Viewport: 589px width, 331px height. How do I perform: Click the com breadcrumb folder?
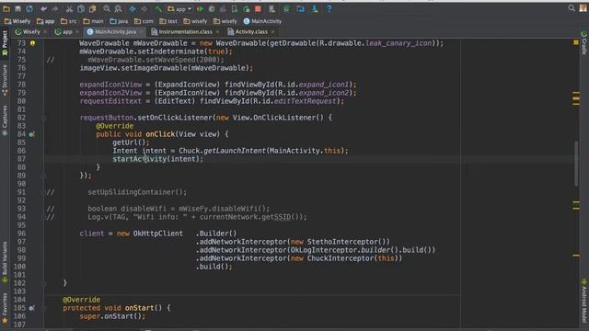[144, 21]
